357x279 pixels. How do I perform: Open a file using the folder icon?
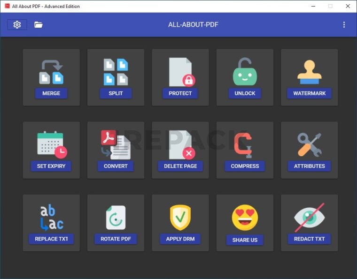pos(39,25)
